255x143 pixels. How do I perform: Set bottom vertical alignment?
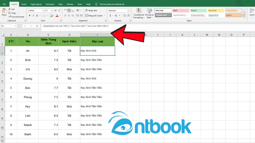coord(73,10)
